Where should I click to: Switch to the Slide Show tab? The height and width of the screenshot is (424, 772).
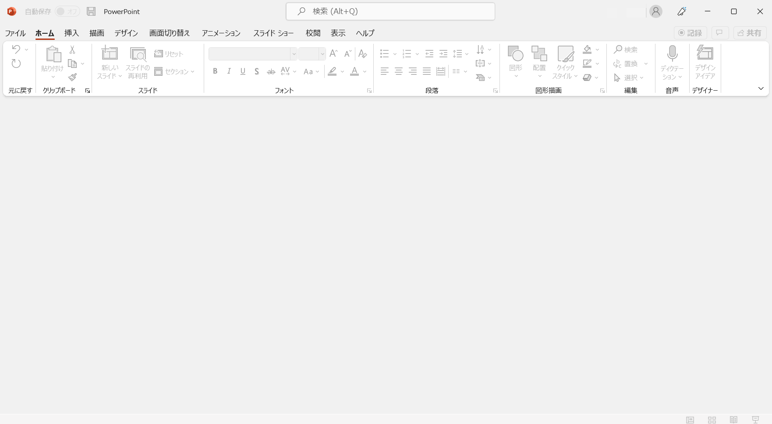click(273, 33)
